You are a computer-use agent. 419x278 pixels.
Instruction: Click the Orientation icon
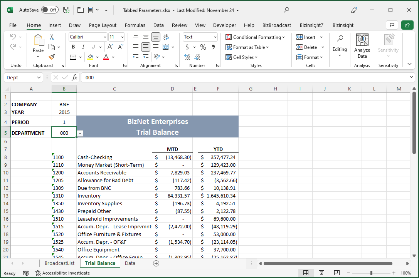[157, 57]
